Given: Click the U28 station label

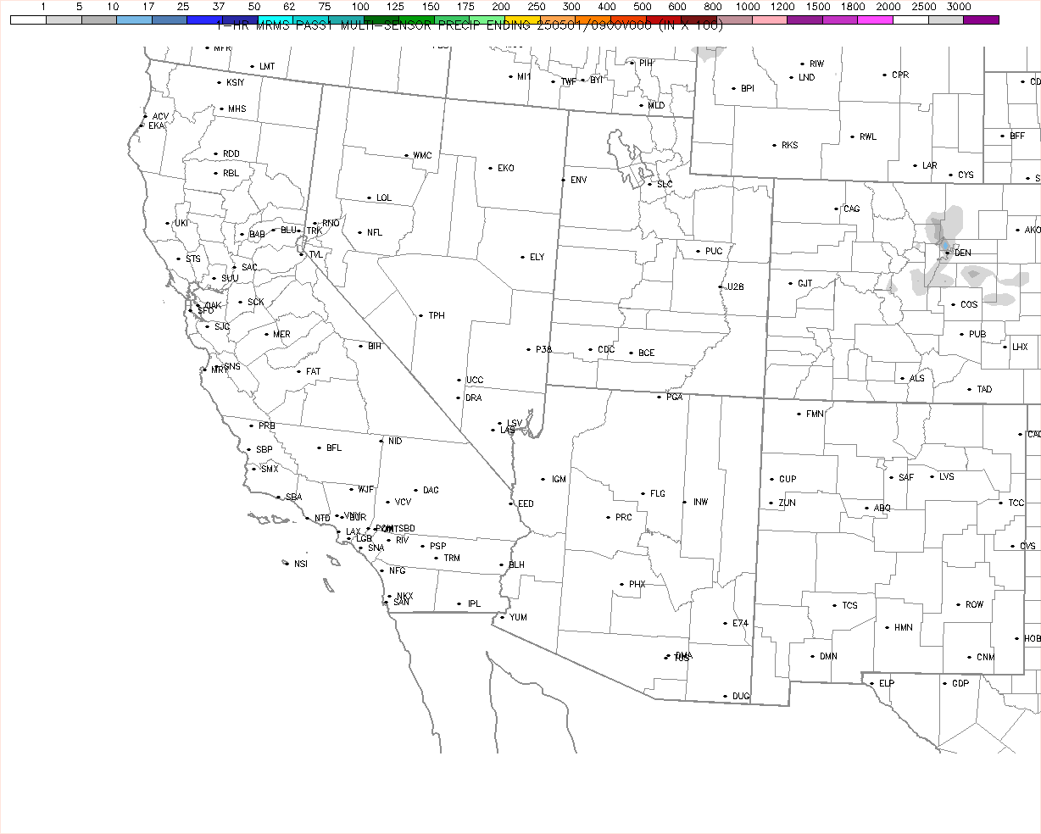Looking at the screenshot, I should [x=736, y=287].
